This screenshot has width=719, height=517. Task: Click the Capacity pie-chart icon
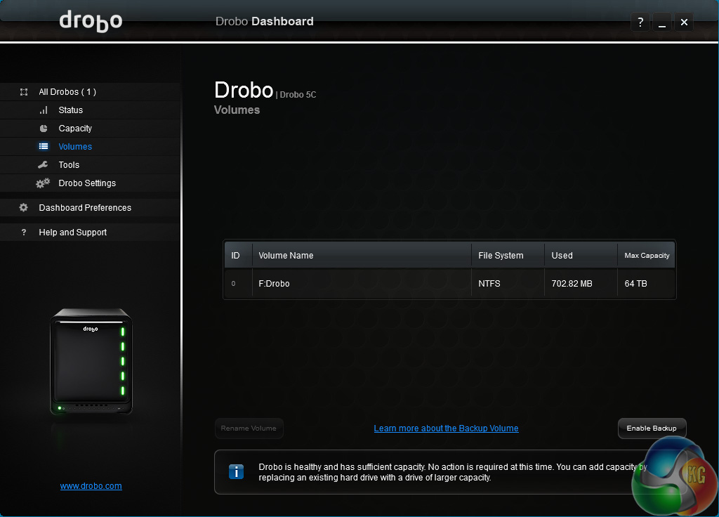pos(44,129)
